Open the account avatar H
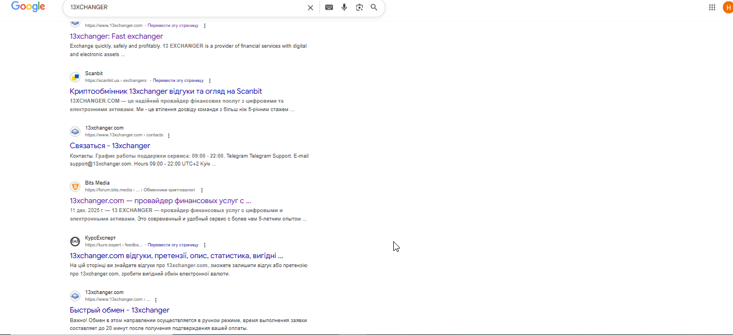The width and height of the screenshot is (733, 335). coord(728,7)
